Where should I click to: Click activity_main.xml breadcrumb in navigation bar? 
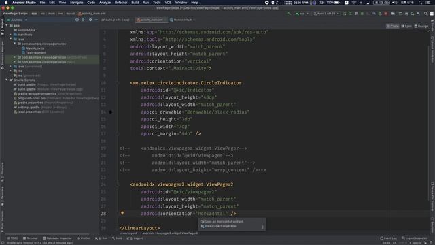tap(92, 14)
